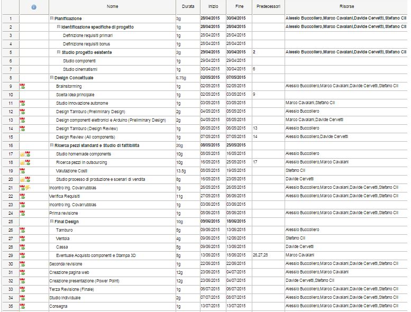Click the constraint icon on Creazione pagina web row
411x312 pixels.
22,272
